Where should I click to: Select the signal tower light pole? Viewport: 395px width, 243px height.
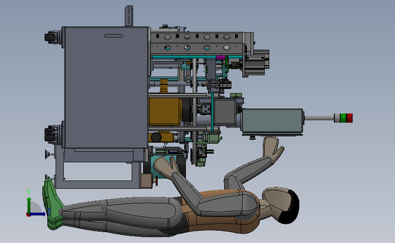[319, 118]
